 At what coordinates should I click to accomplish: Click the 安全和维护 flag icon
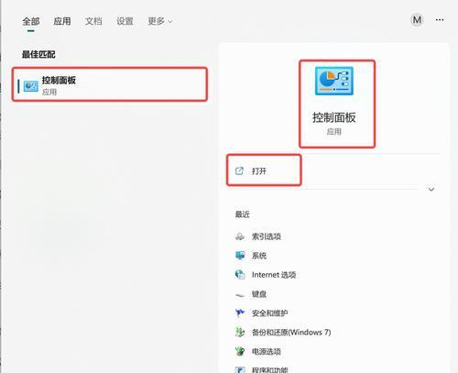tap(240, 313)
